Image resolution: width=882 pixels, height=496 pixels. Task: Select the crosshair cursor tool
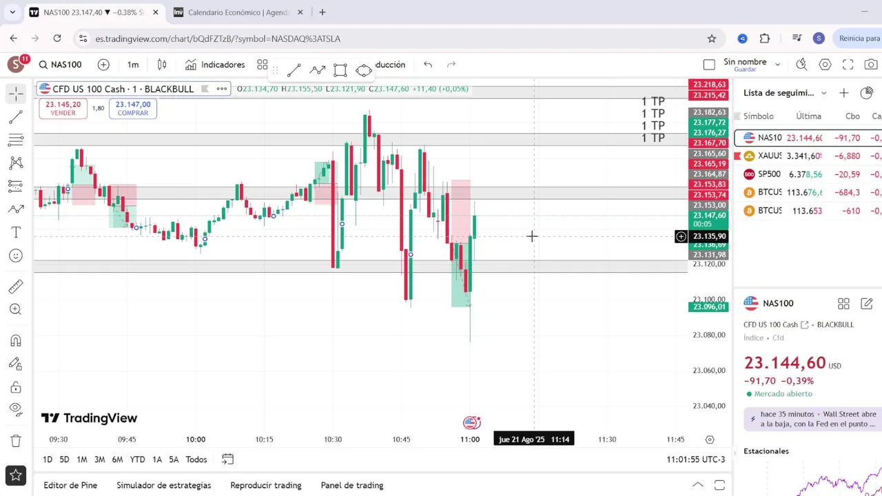tap(16, 94)
